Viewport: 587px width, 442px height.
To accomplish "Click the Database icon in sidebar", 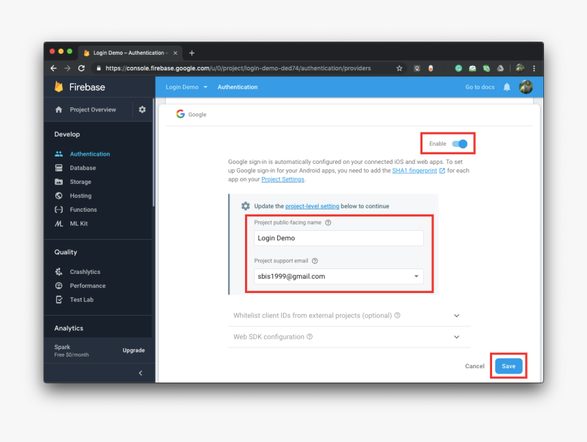I will click(59, 168).
